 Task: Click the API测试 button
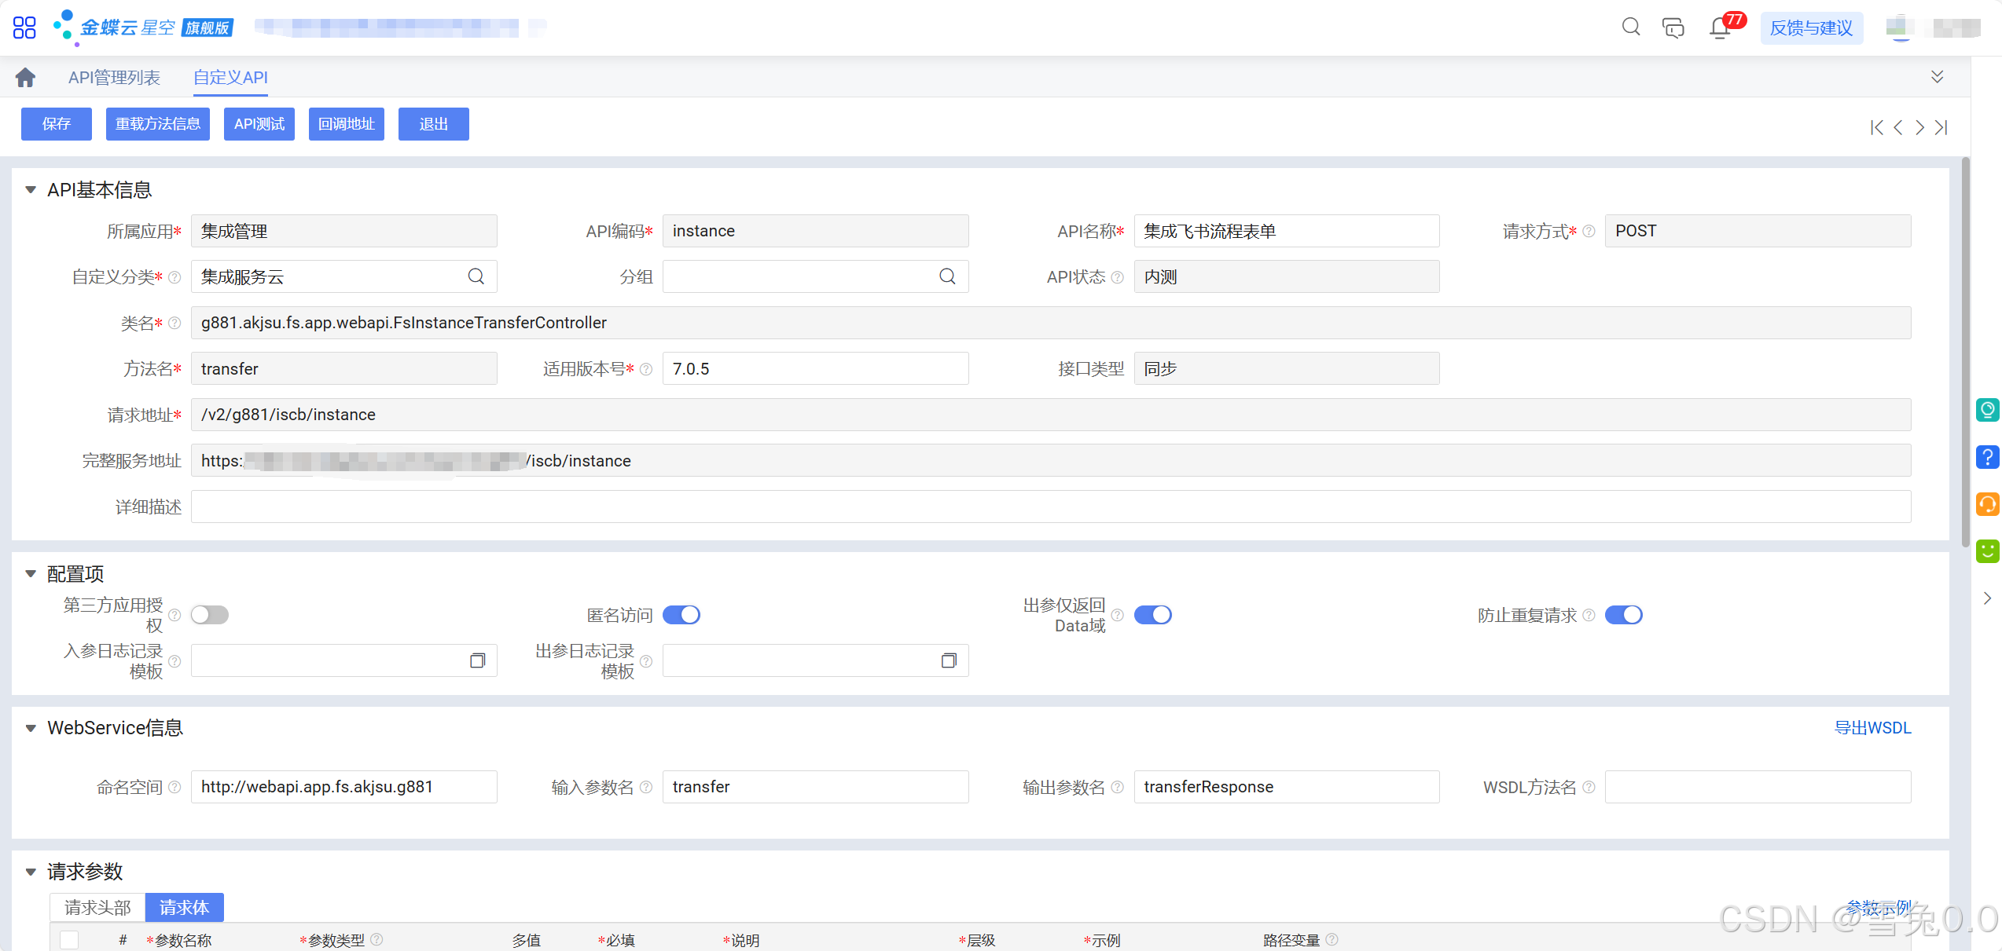click(259, 124)
